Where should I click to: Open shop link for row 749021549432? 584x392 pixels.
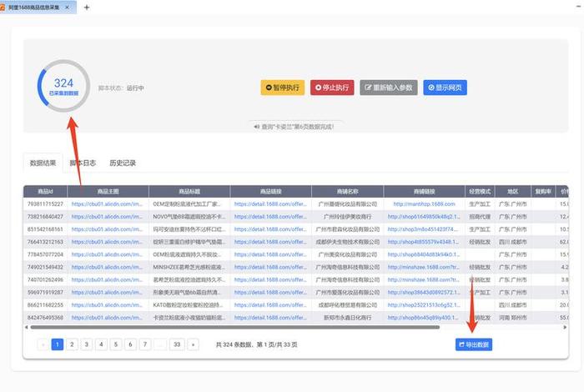coord(424,267)
